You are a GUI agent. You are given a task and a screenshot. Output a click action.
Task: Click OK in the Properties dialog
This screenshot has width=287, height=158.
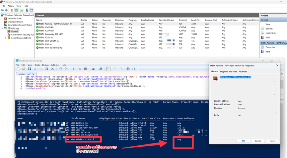(243, 141)
